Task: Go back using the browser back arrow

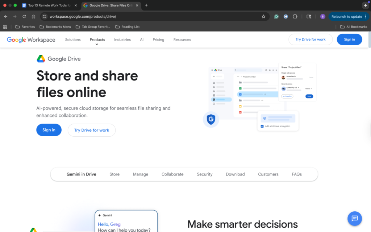Action: tap(6, 17)
